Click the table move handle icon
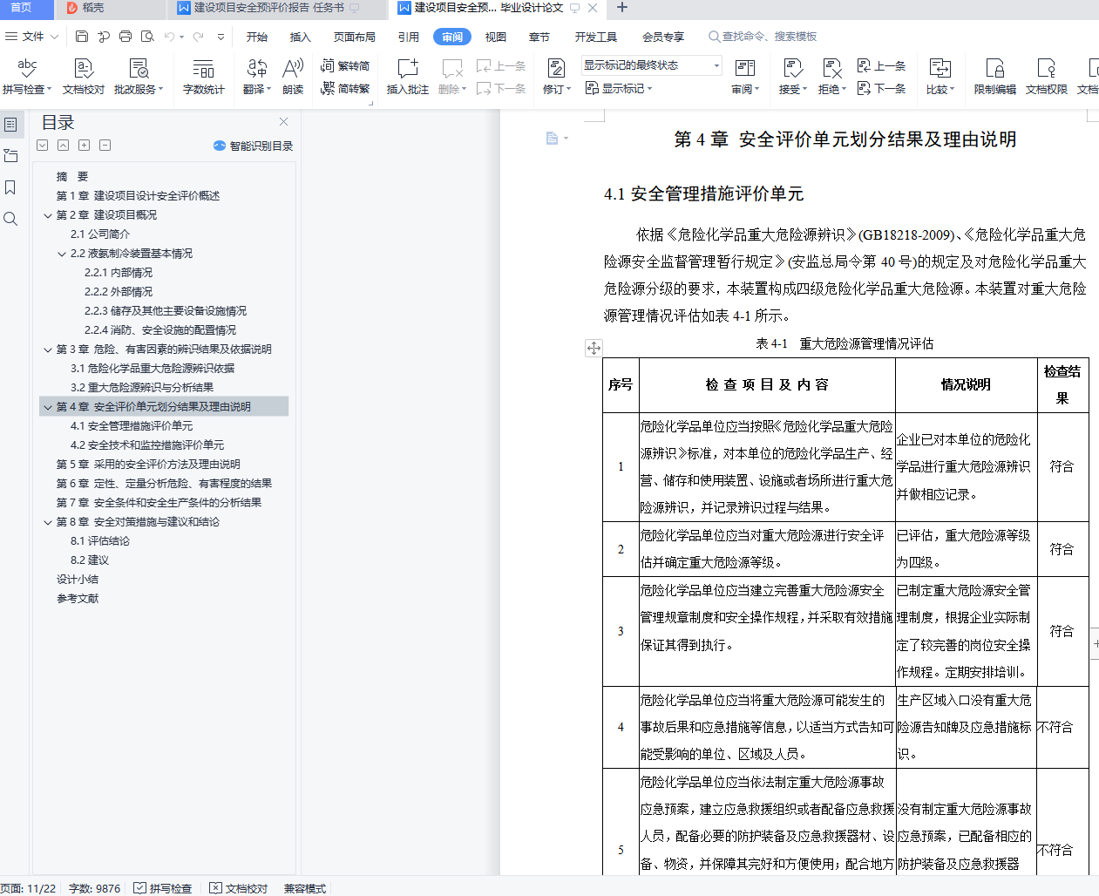This screenshot has width=1099, height=896. coord(594,348)
